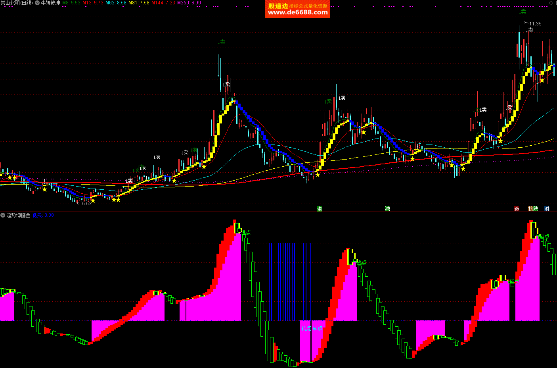This screenshot has height=368, width=557.
Task: Click the M144: 7.23 red average label
Action: (163, 3)
